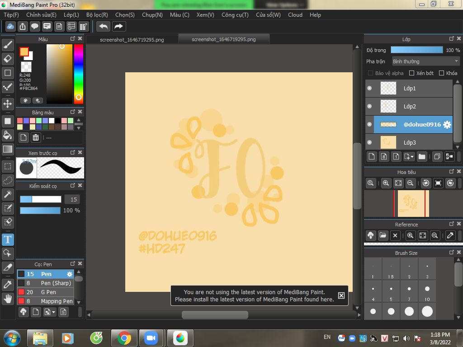Choose brush size 10 preset
The height and width of the screenshot is (347, 463).
pyautogui.click(x=427, y=291)
